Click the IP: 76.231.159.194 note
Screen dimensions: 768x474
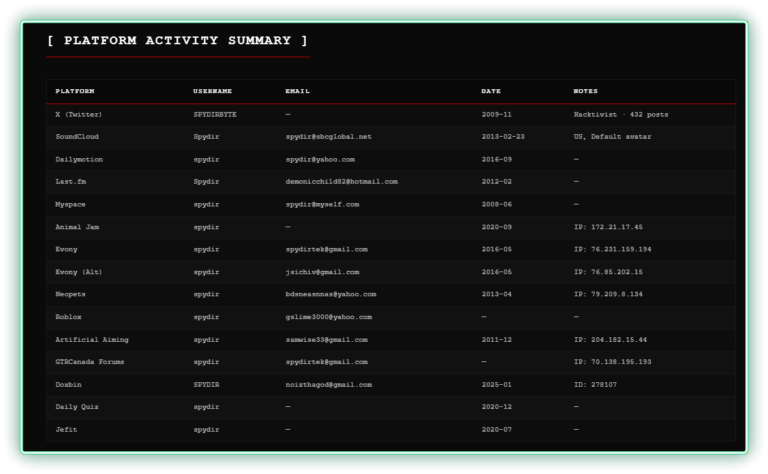click(x=612, y=249)
